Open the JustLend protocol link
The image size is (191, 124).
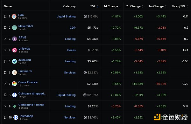coord(25,60)
